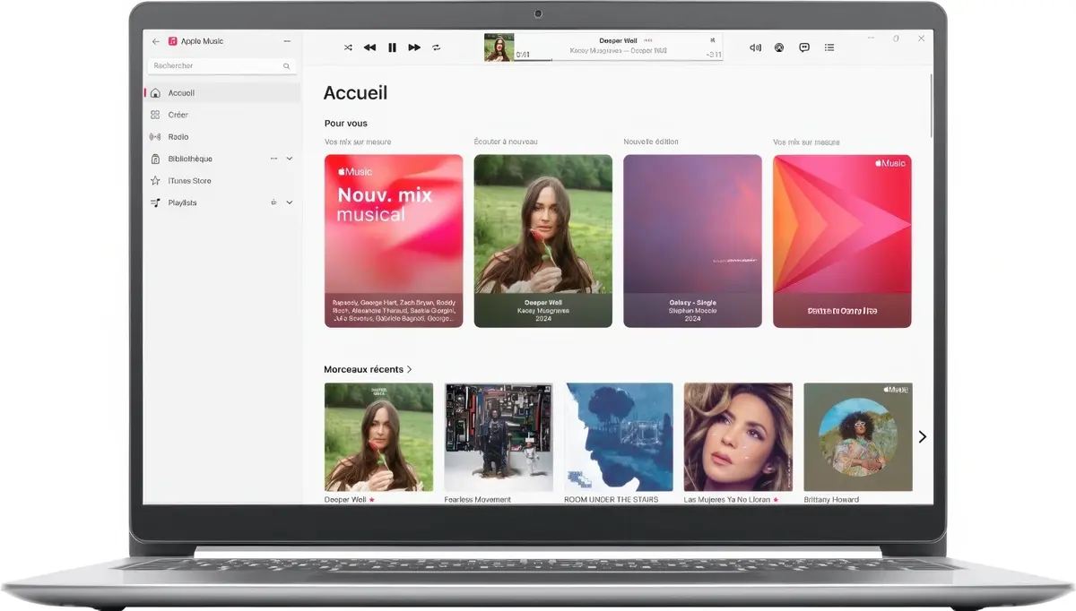This screenshot has width=1076, height=611.
Task: Click the 'Pour vous' heading
Action: coord(346,124)
